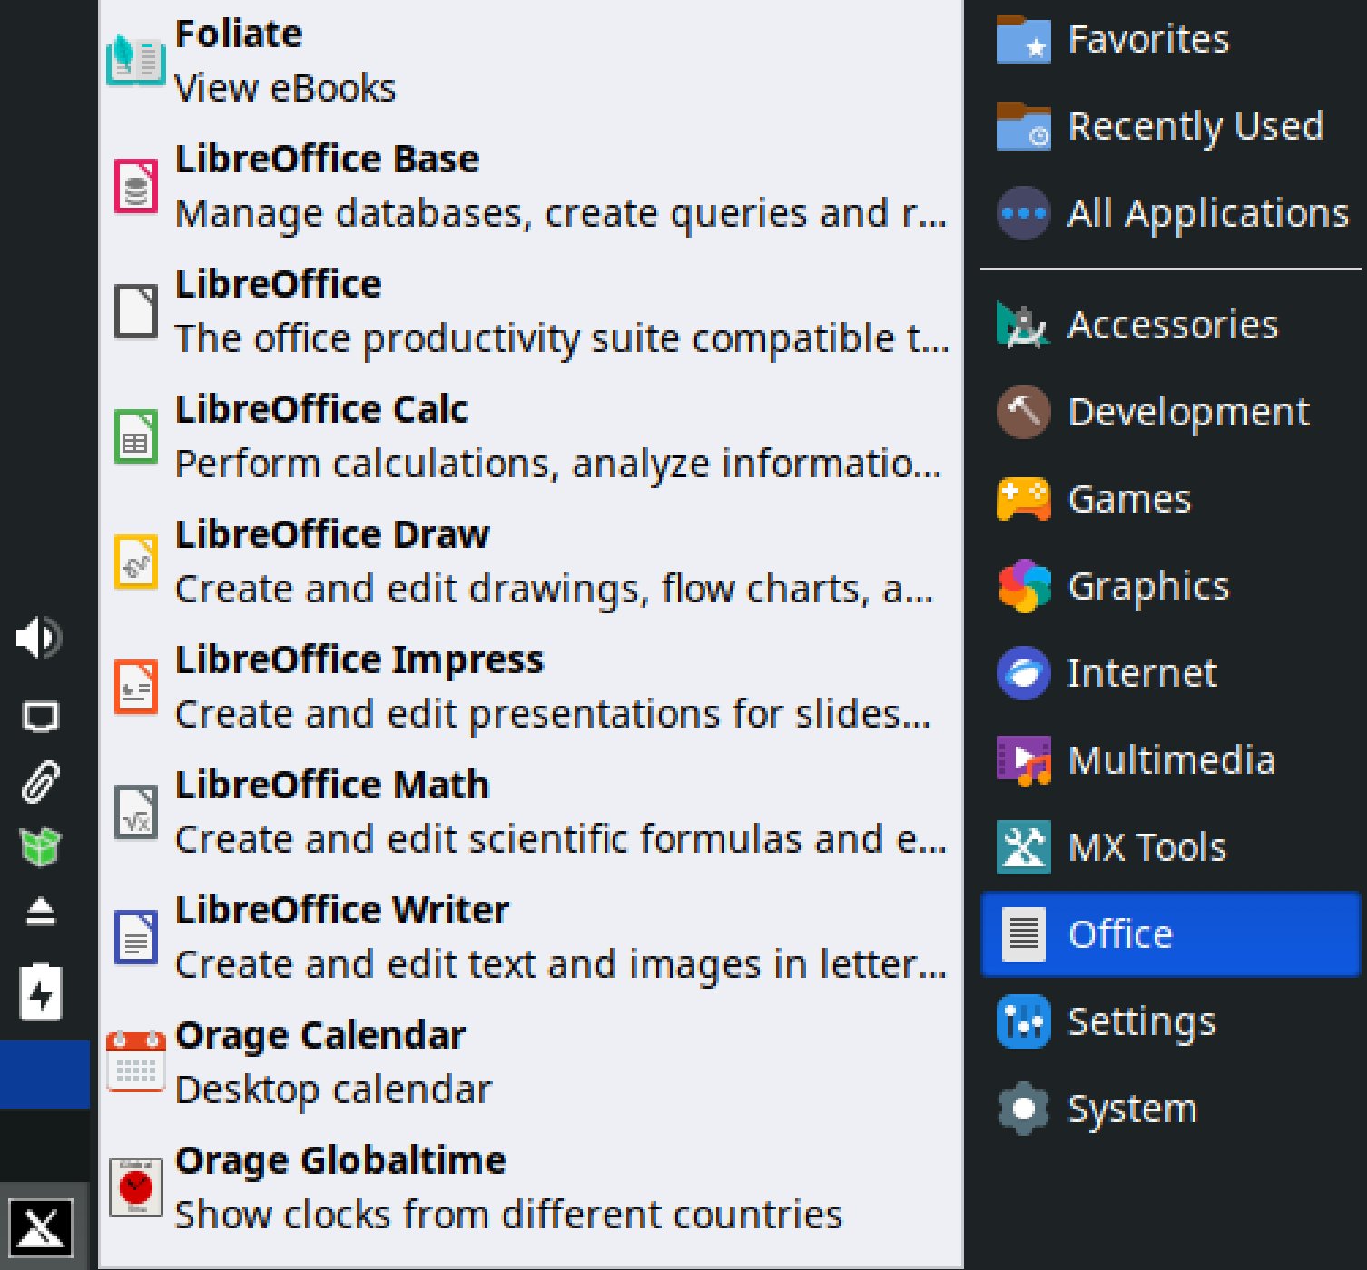
Task: Click the battery power panel icon
Action: pos(40,992)
